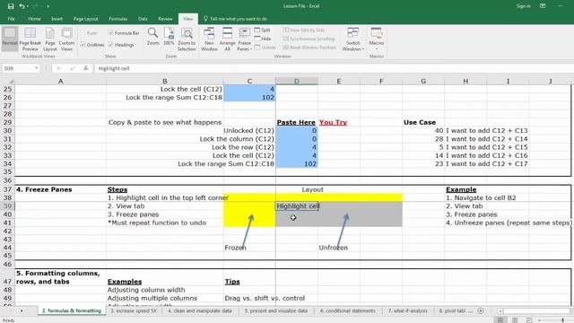Image resolution: width=574 pixels, height=323 pixels.
Task: Click Synchronous Scrolling
Action: pyautogui.click(x=309, y=39)
